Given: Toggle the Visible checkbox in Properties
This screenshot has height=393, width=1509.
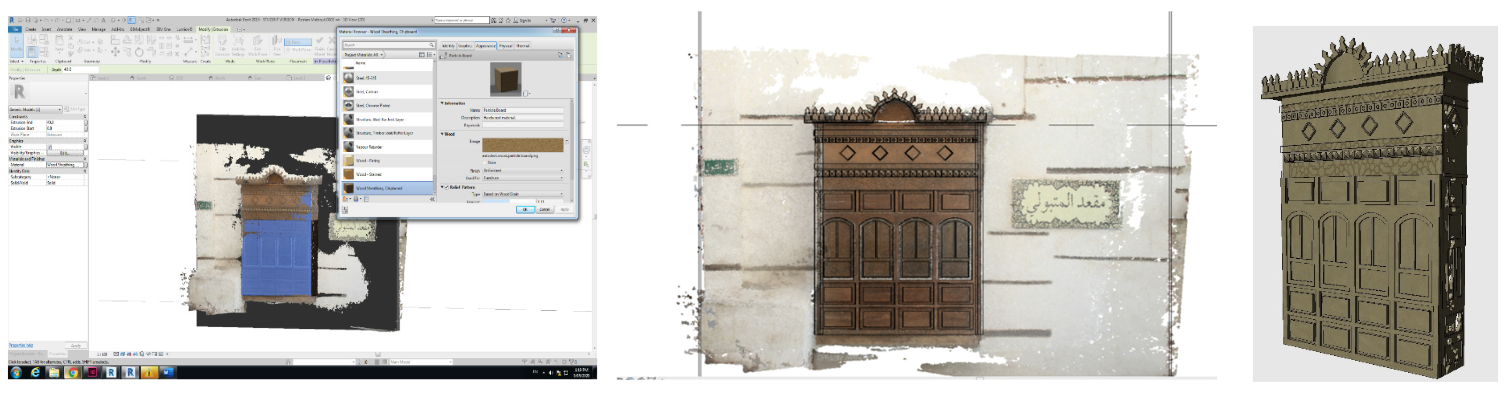Looking at the screenshot, I should [50, 147].
